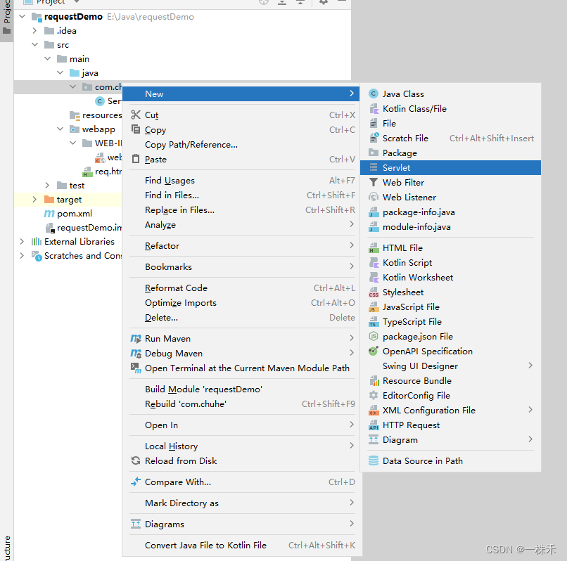Open the Bookmarks submenu
Screen dimensions: 567x561
click(x=242, y=266)
